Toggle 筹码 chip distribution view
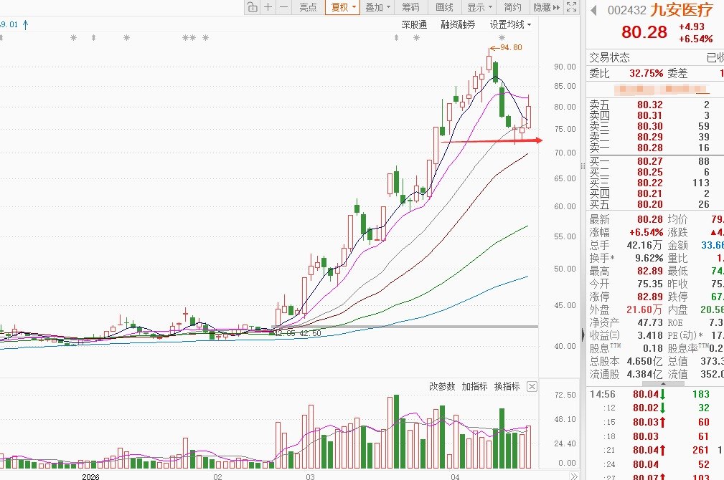This screenshot has height=480, width=724. click(x=410, y=7)
